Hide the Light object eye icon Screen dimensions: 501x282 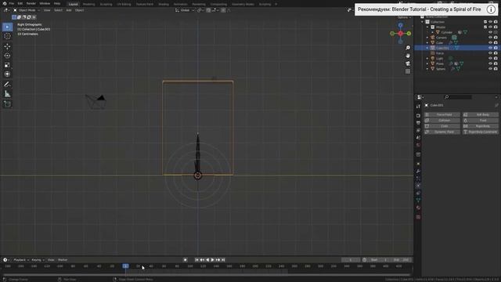click(x=490, y=59)
